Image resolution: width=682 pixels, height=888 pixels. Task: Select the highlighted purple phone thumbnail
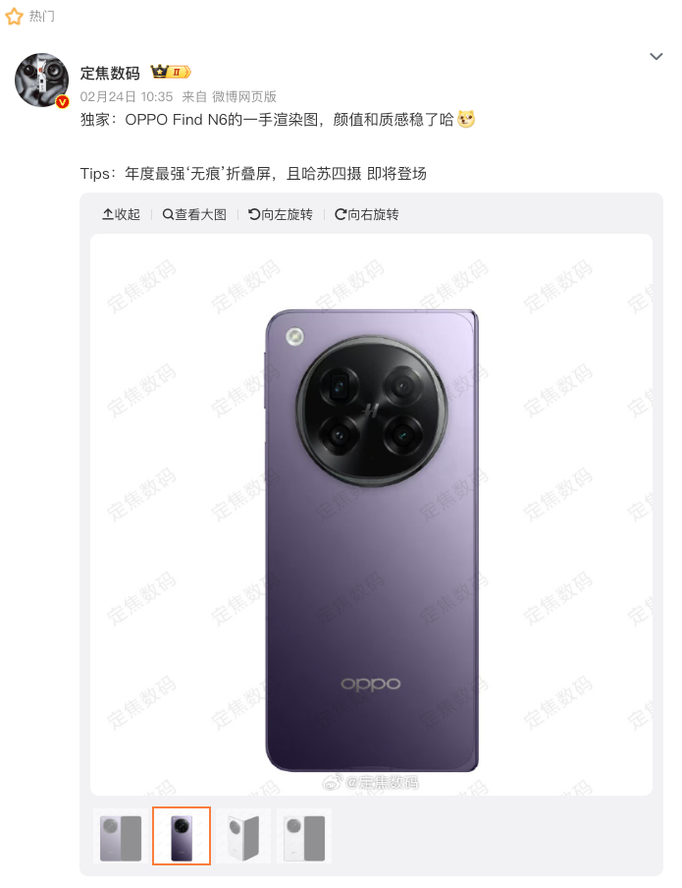182,836
